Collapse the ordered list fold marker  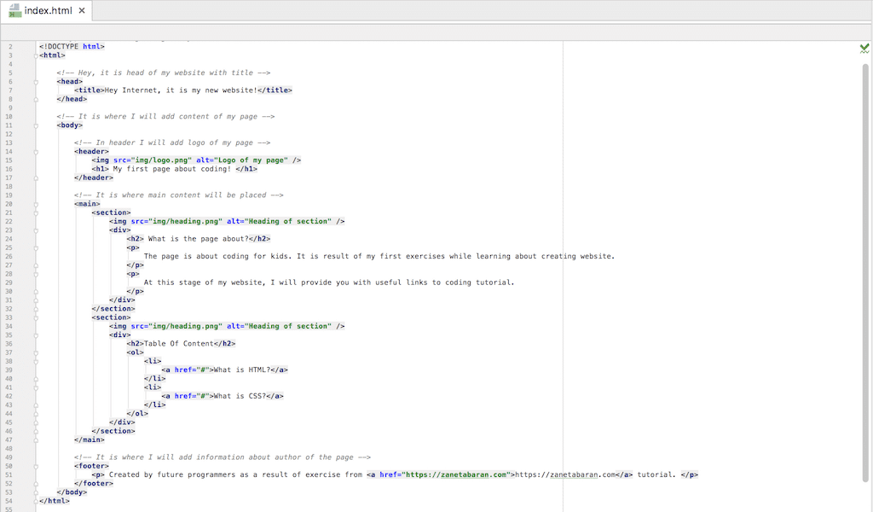pos(34,352)
